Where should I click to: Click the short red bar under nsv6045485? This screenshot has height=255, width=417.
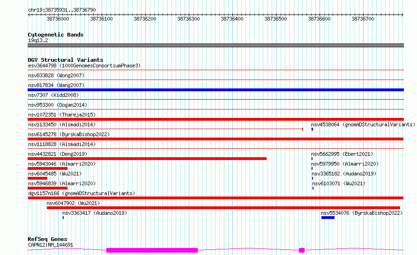[x=37, y=178]
